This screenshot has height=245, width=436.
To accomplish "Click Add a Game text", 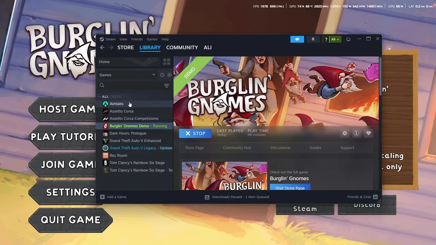I will coord(116,197).
